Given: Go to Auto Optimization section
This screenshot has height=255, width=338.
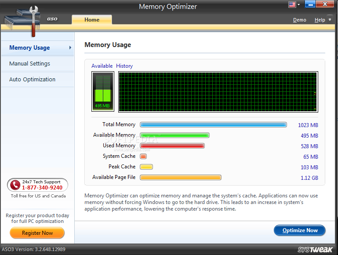Looking at the screenshot, I should (x=33, y=80).
